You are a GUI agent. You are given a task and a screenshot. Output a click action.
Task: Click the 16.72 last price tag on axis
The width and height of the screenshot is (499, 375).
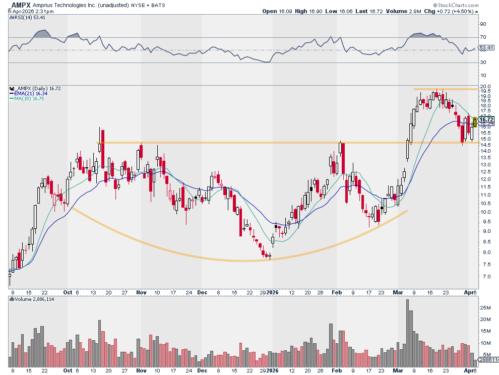coord(487,119)
